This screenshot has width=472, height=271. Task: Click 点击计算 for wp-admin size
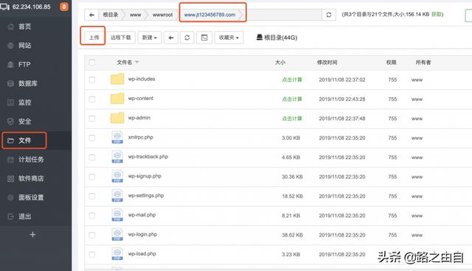(292, 119)
